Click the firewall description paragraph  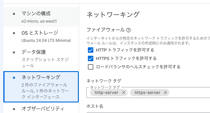pos(148,41)
